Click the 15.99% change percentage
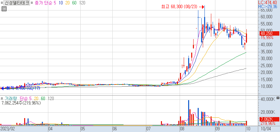The image size is (280, 132). 267,38
